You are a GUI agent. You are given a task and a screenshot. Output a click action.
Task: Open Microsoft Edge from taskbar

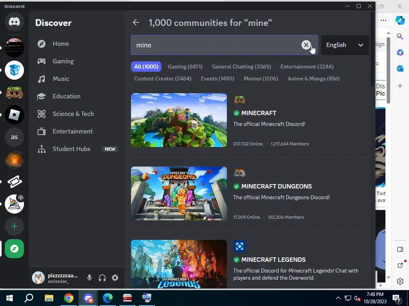pos(107,298)
